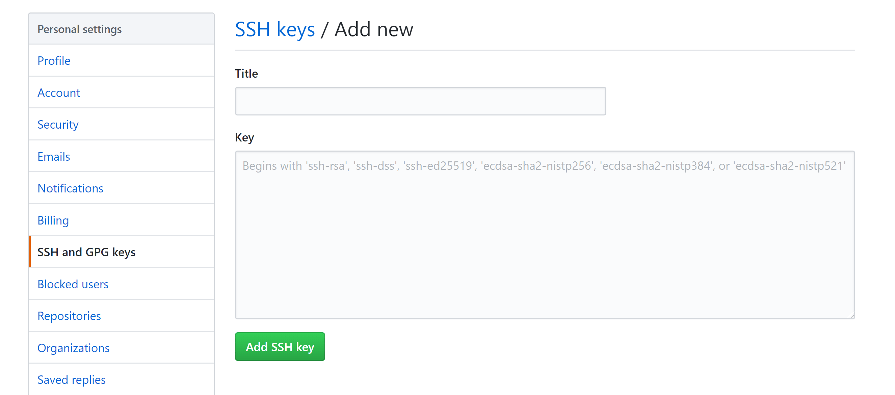Open the Billing settings page
Screen dimensions: 895x395
pos(53,220)
